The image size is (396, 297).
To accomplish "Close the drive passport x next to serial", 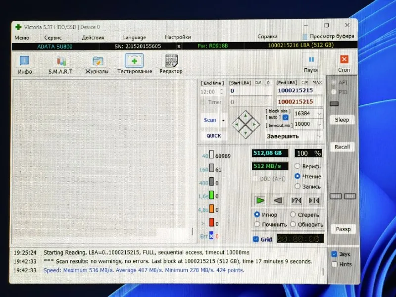I will (179, 46).
